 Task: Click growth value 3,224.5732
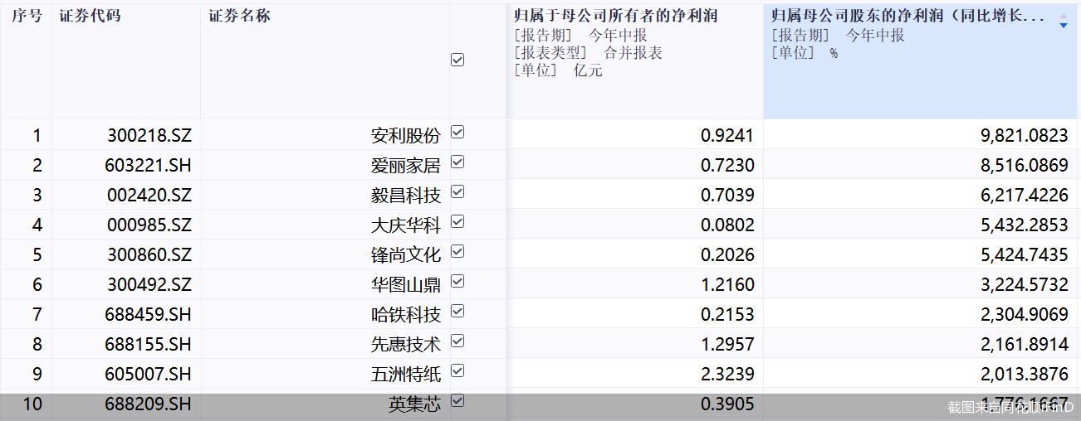click(1025, 285)
